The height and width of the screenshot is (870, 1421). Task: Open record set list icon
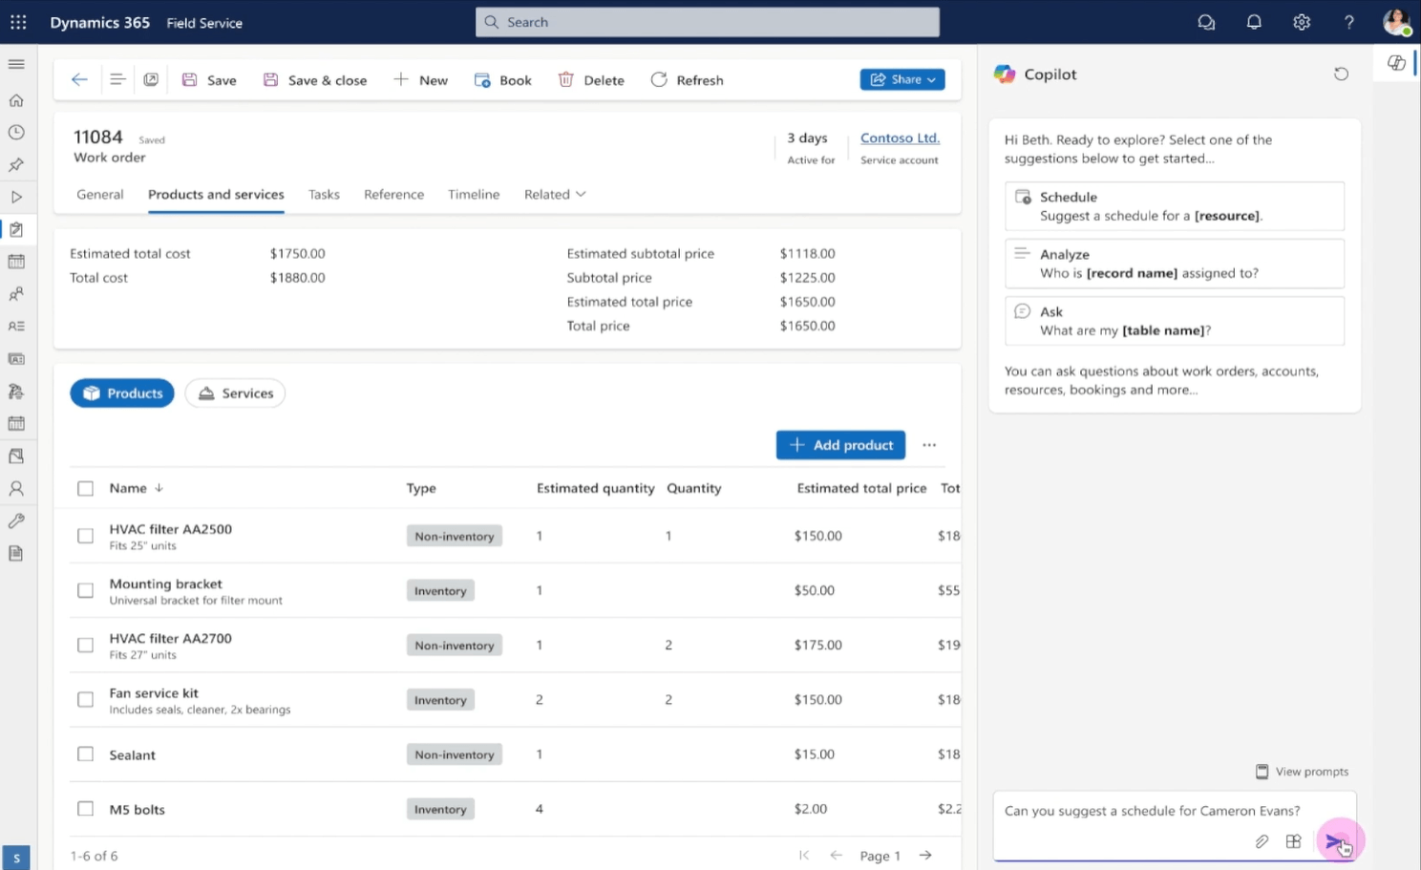tap(117, 80)
